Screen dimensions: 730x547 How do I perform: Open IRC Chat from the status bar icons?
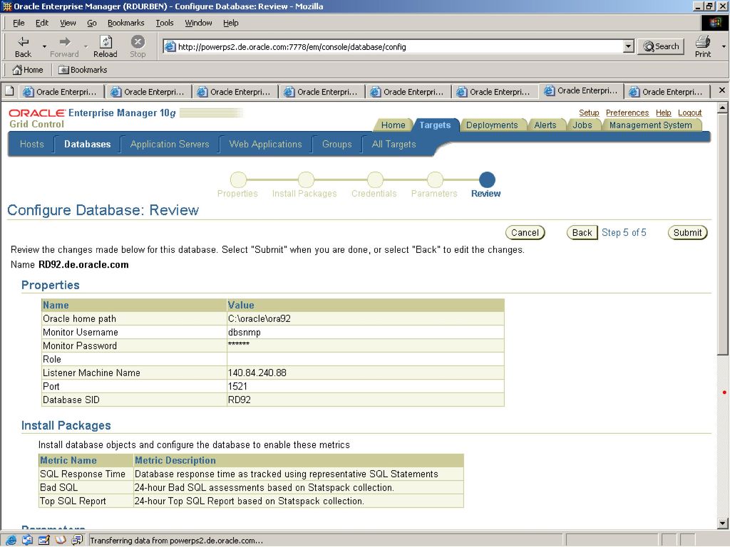tap(77, 540)
